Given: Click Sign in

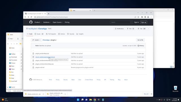Looking at the screenshot, I should (136, 22).
